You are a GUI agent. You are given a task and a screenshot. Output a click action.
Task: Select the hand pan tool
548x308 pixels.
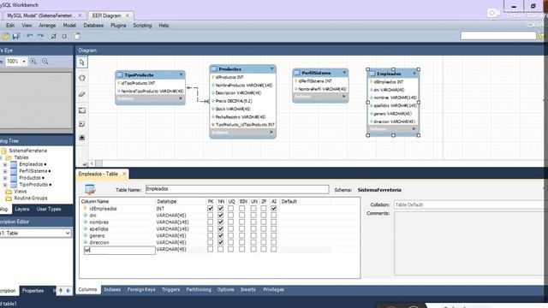click(x=82, y=78)
